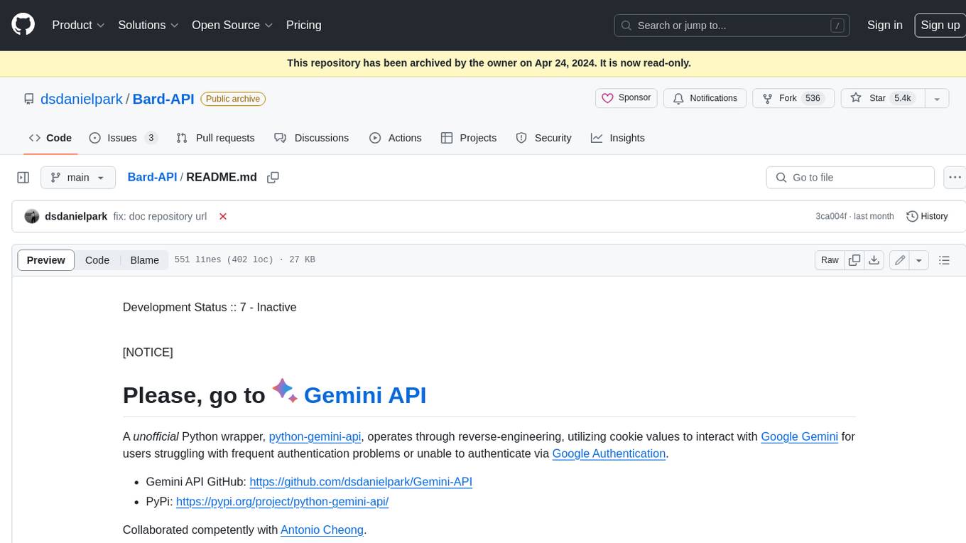Open the Antonio Cheong link
The width and height of the screenshot is (966, 543).
[322, 529]
